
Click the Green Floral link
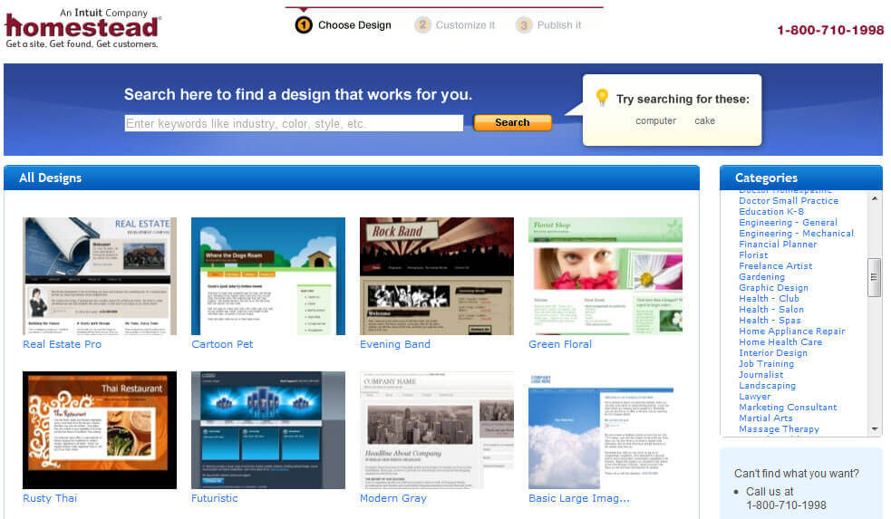560,344
